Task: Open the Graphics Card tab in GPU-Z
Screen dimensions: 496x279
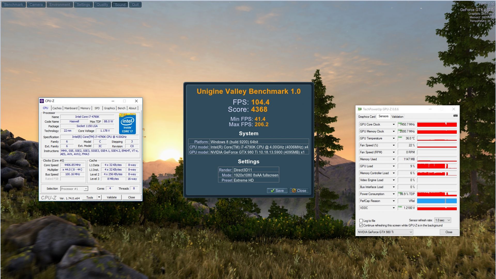Action: 367,117
